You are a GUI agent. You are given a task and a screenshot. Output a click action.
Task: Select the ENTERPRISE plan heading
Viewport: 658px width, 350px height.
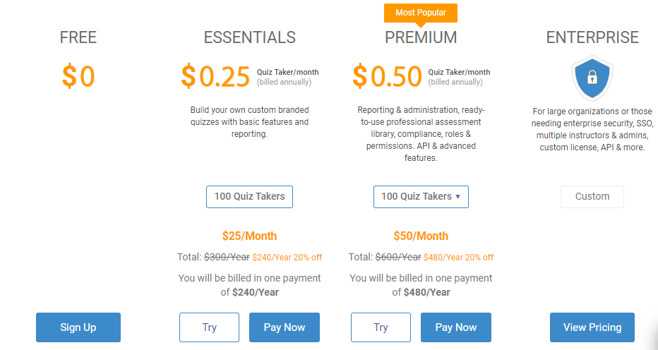click(x=592, y=37)
